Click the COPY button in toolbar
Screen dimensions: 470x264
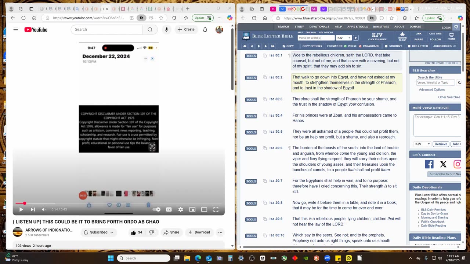tap(288, 46)
